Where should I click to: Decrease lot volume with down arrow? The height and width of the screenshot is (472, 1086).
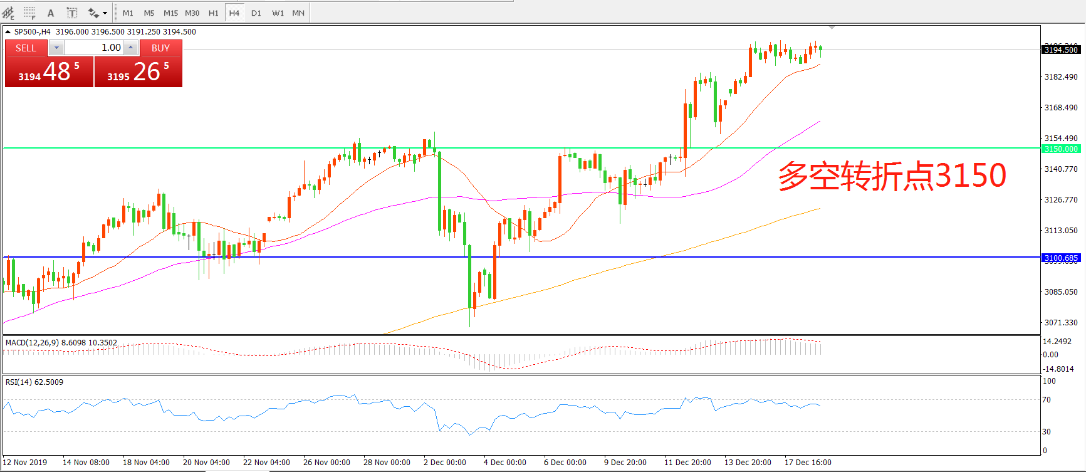click(x=56, y=48)
